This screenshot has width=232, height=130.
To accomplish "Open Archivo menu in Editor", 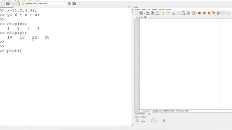I will pos(137,10).
